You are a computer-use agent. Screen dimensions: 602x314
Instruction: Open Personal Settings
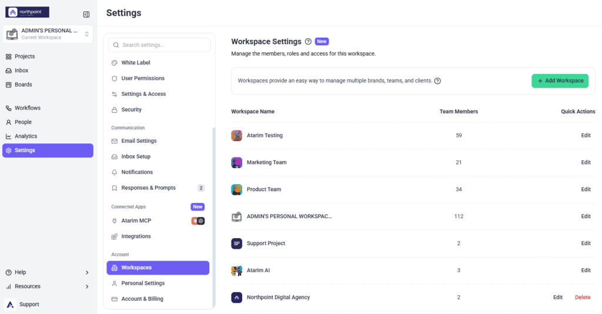(x=143, y=283)
